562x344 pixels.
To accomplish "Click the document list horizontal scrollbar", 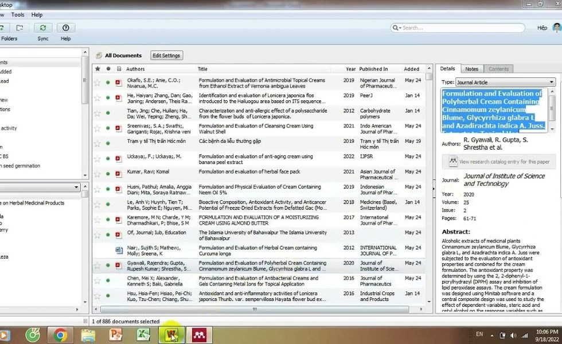I will click(255, 309).
